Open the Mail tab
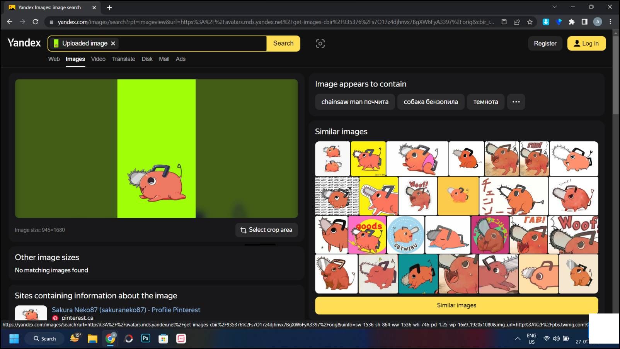620x349 pixels. coord(164,59)
